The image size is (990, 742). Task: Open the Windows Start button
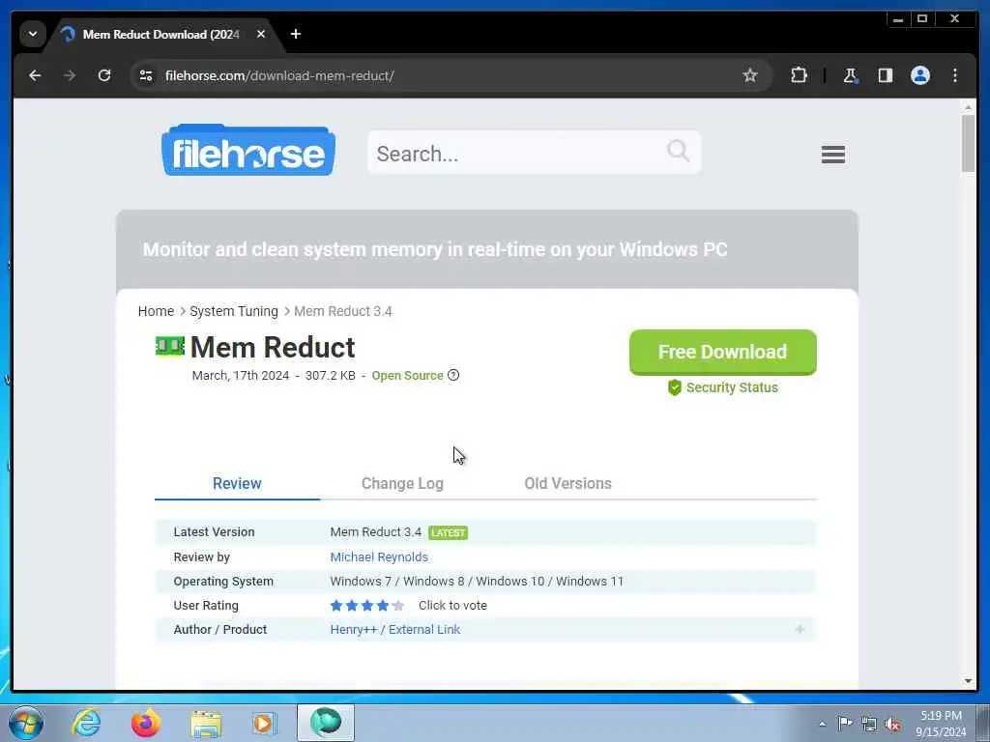pyautogui.click(x=26, y=723)
